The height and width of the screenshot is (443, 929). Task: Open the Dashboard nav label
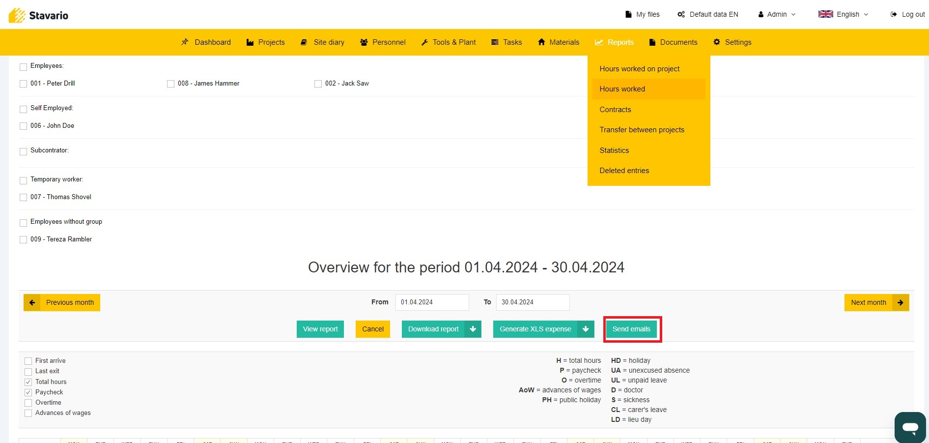pos(213,42)
